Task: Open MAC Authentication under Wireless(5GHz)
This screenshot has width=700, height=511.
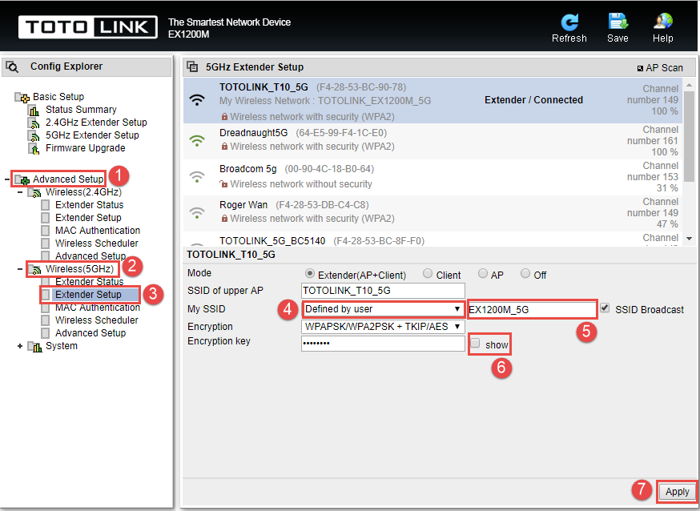Action: click(x=98, y=308)
